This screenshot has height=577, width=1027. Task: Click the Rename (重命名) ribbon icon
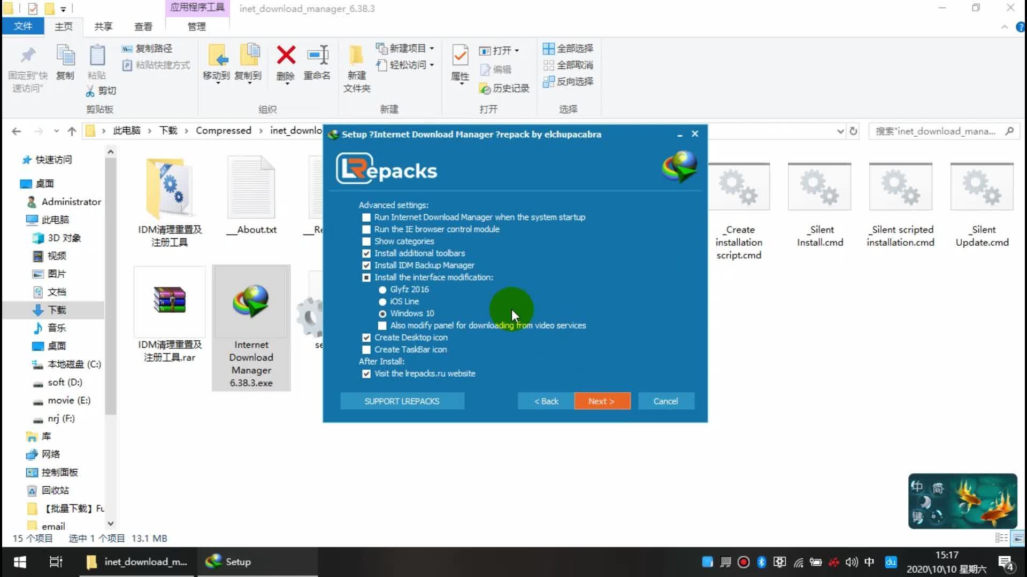pyautogui.click(x=317, y=56)
